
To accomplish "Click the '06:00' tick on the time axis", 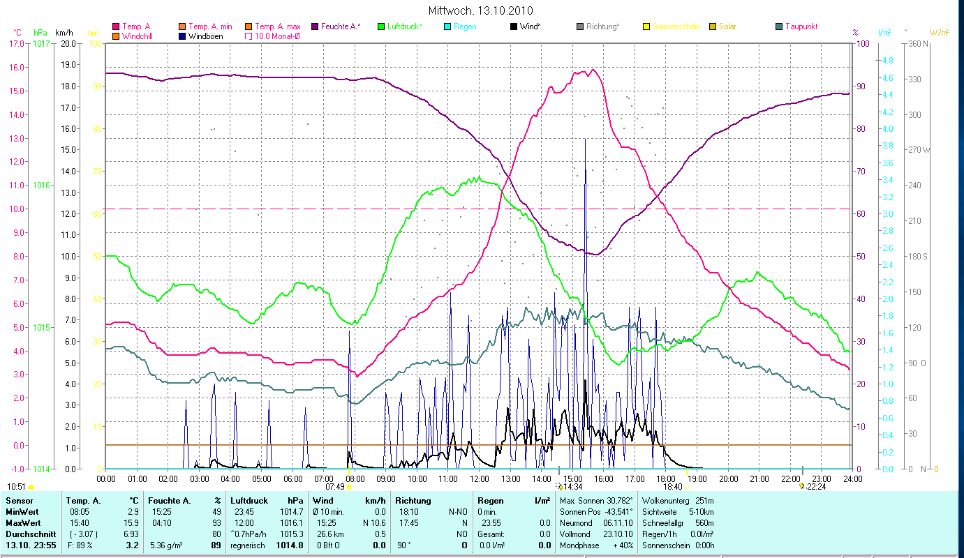I will [x=292, y=478].
